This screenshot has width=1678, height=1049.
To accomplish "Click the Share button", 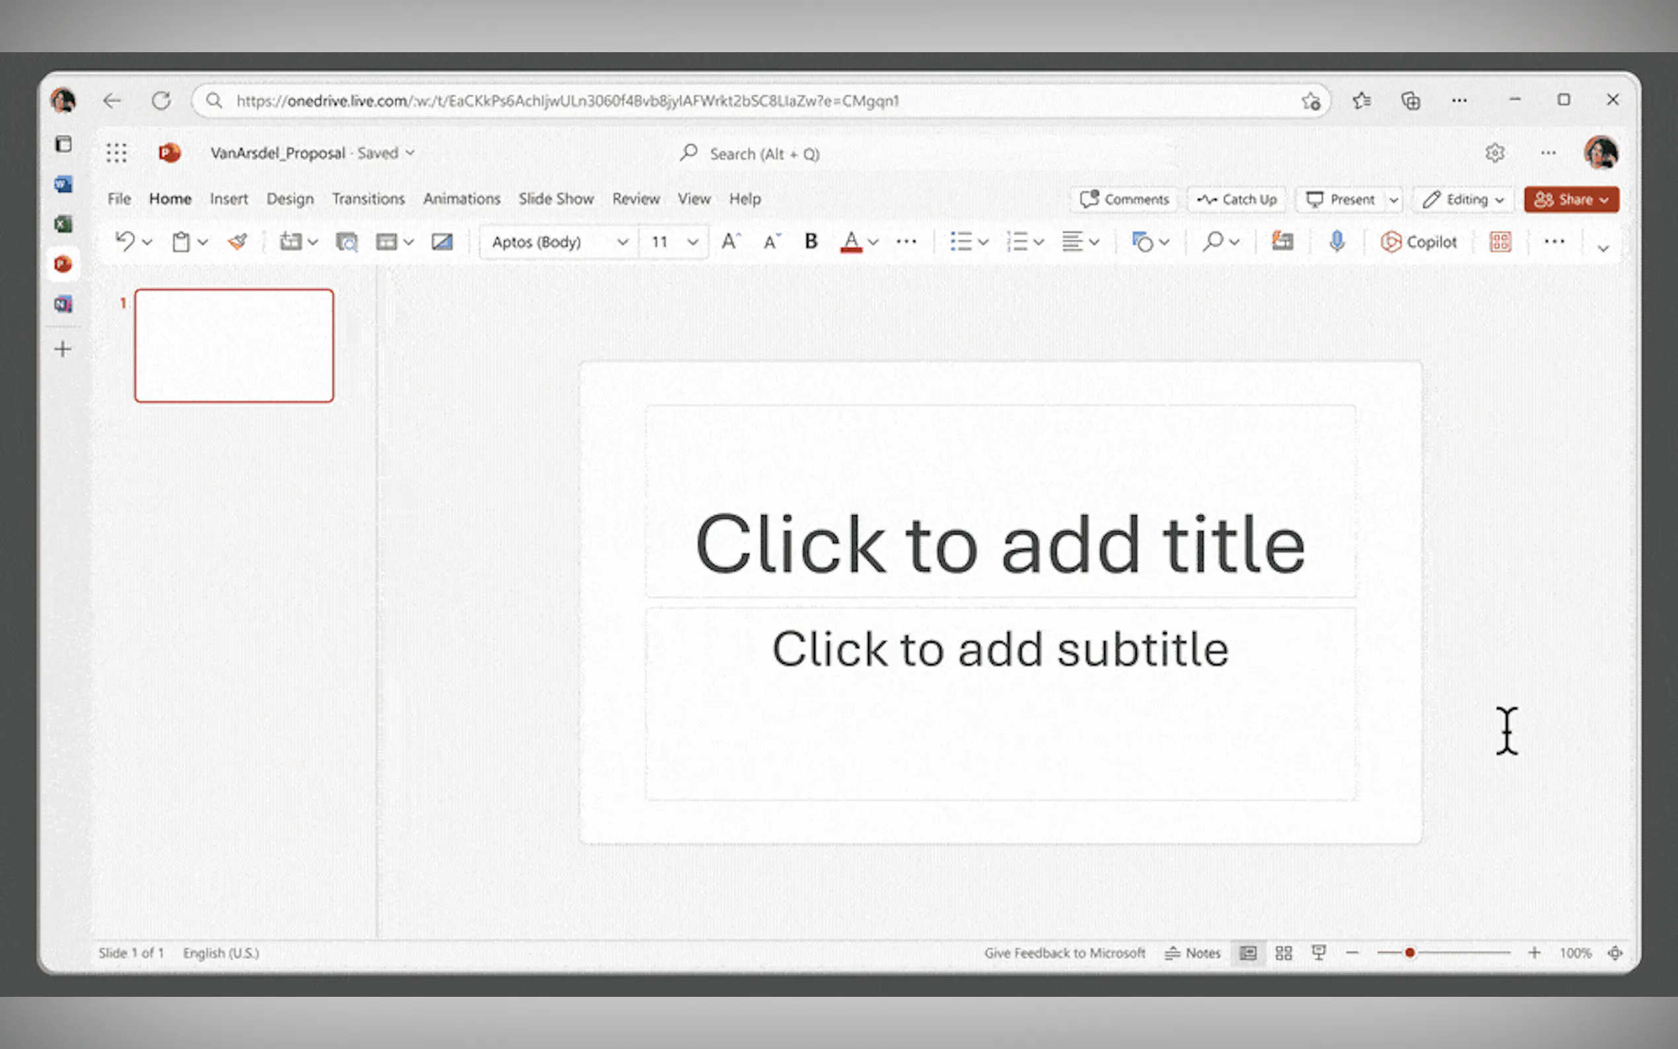I will [x=1570, y=199].
